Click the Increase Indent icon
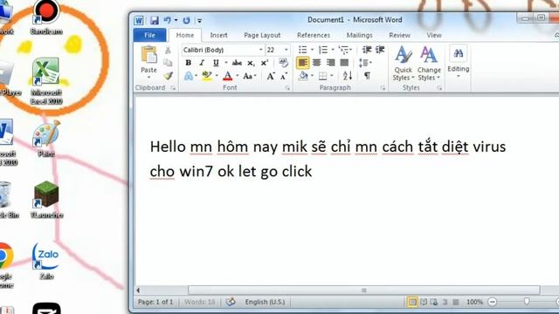Image resolution: width=559 pixels, height=314 pixels. click(380, 50)
